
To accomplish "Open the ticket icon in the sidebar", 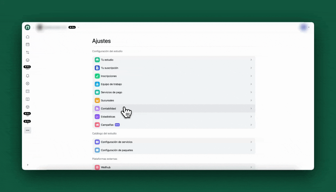I will click(28, 91).
